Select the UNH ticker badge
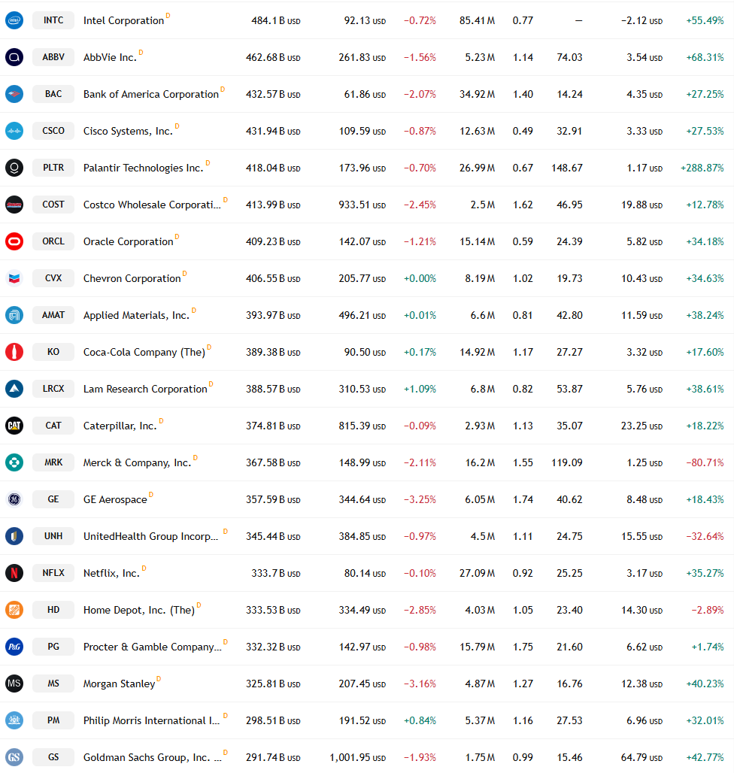The width and height of the screenshot is (734, 773). point(53,536)
